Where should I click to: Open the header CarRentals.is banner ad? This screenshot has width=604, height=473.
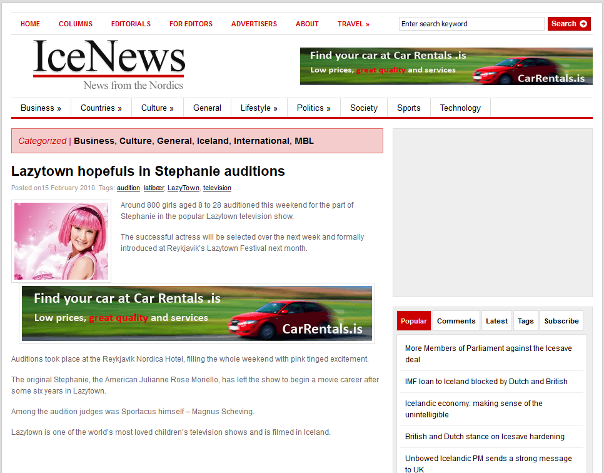click(446, 66)
